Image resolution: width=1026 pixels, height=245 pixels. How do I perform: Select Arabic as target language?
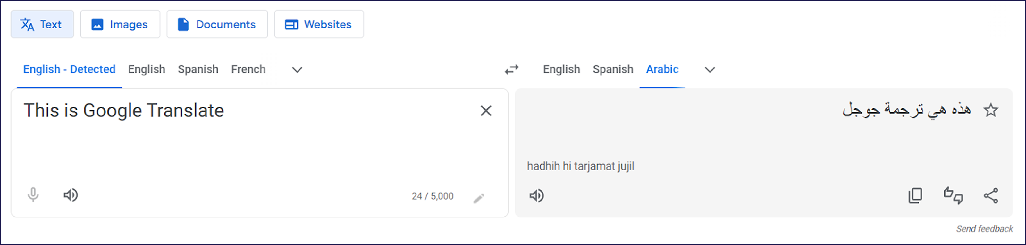tap(662, 69)
